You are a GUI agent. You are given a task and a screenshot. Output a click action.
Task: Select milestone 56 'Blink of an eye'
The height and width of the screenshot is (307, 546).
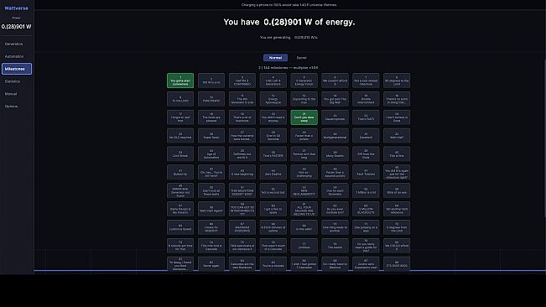tap(397, 190)
